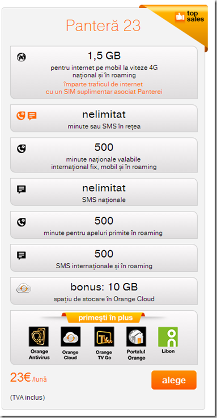Click the Orange Antivirus icon
217x418 pixels.
click(39, 336)
